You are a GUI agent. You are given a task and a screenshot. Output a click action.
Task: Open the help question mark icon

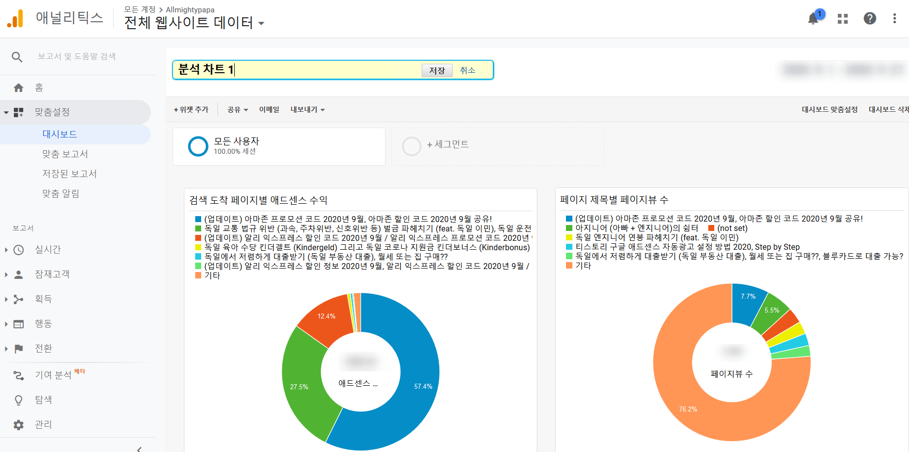click(870, 18)
